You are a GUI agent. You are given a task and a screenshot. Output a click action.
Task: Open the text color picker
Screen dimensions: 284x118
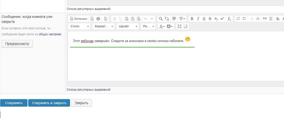[162, 26]
